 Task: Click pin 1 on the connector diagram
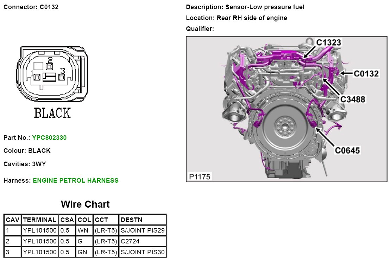37,77
